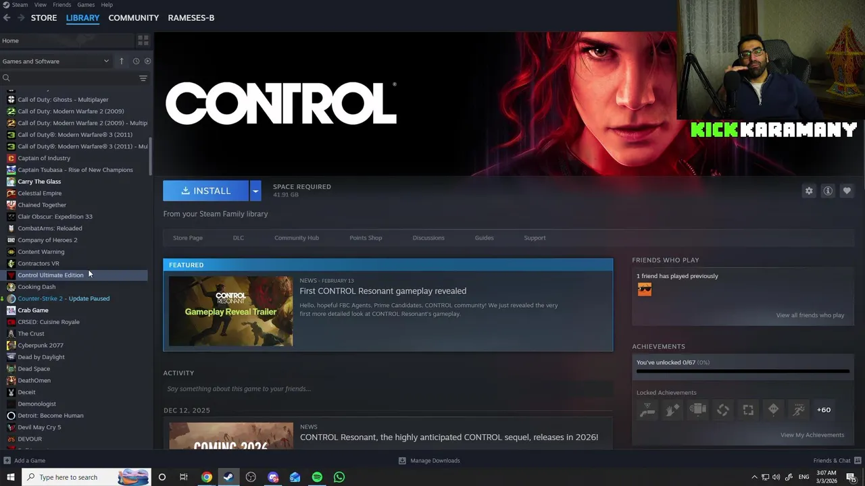The image size is (865, 486).
Task: Open the RAMESES-B profile tab
Action: pos(191,18)
